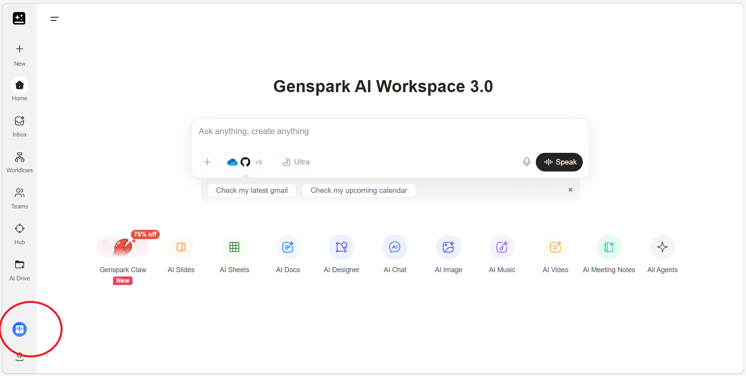
Task: Dismiss the suggestion chips with the X
Action: pyautogui.click(x=570, y=190)
